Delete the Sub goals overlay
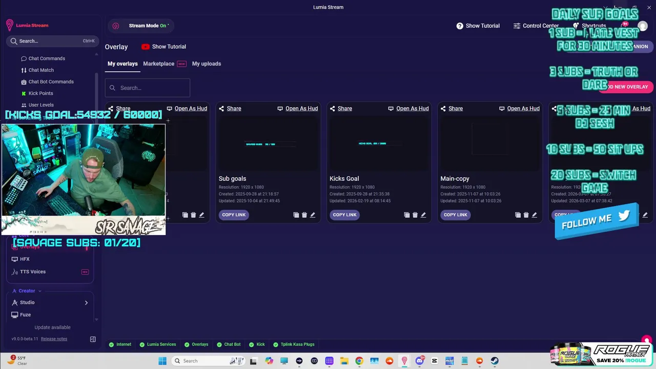The image size is (656, 369). [304, 215]
